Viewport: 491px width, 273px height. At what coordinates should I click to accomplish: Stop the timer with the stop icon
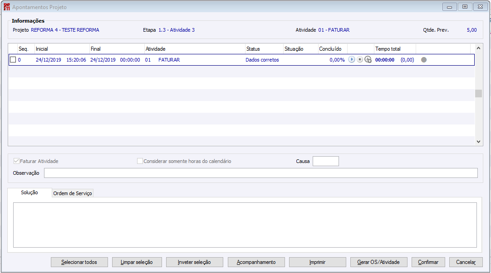coord(360,59)
